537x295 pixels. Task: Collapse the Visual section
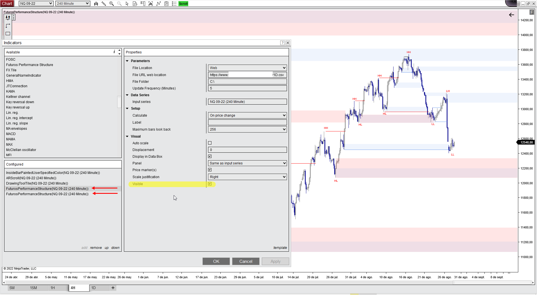pyautogui.click(x=127, y=136)
